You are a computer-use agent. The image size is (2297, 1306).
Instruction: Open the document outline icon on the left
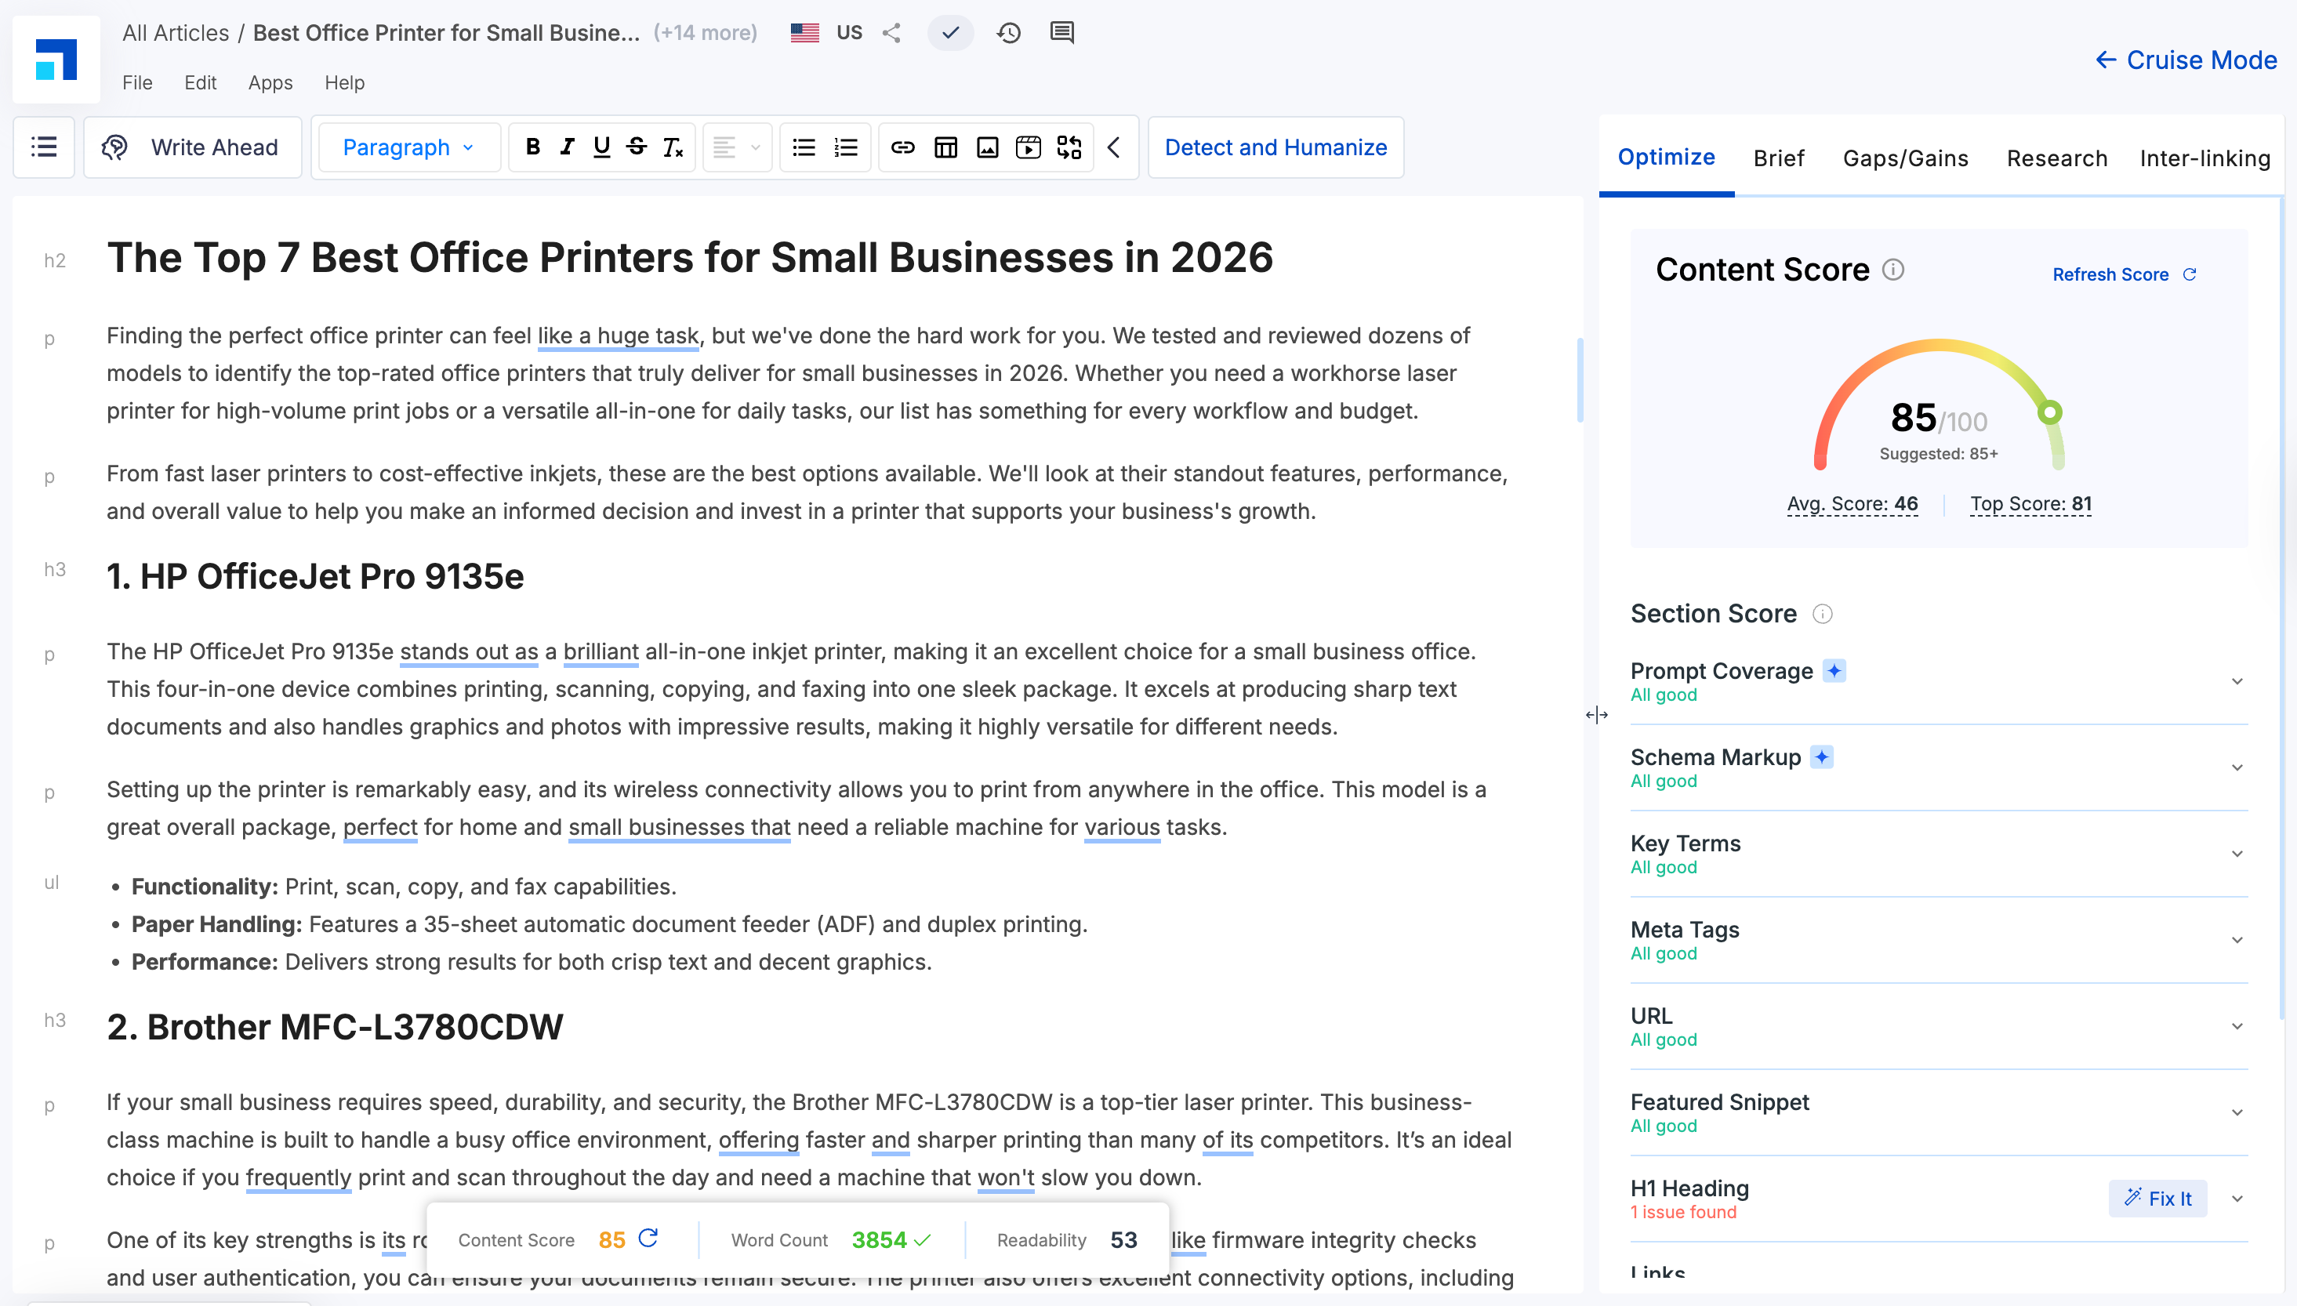(x=43, y=147)
